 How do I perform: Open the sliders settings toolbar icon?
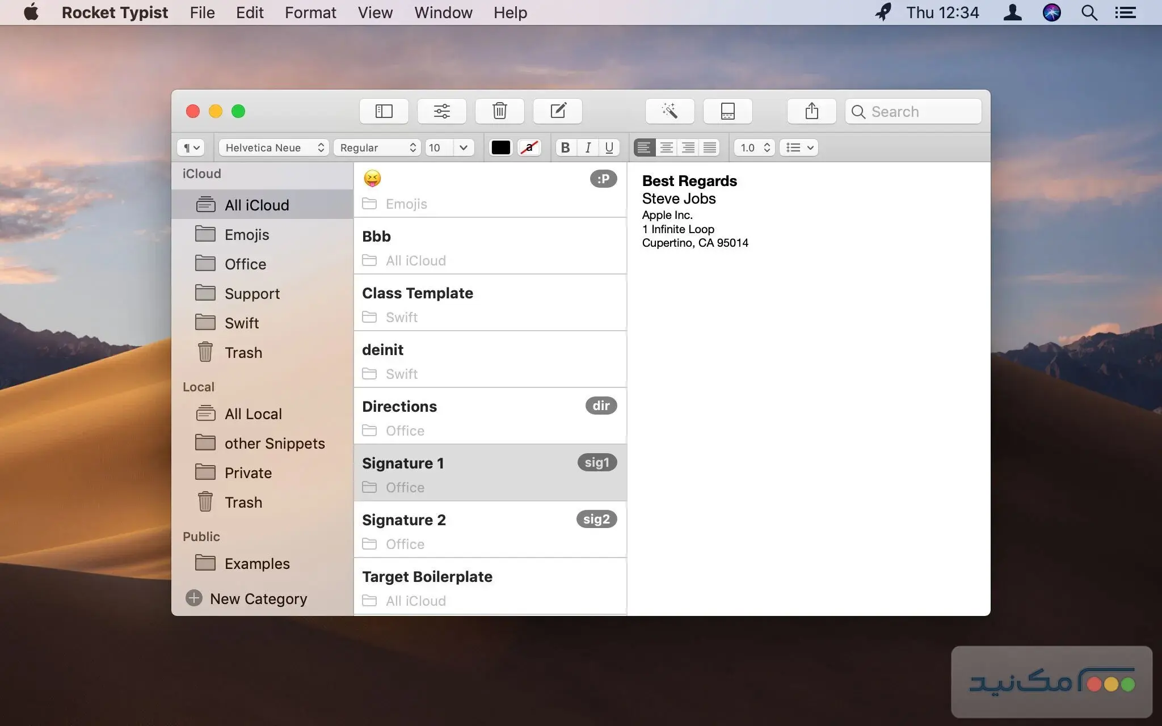[442, 111]
